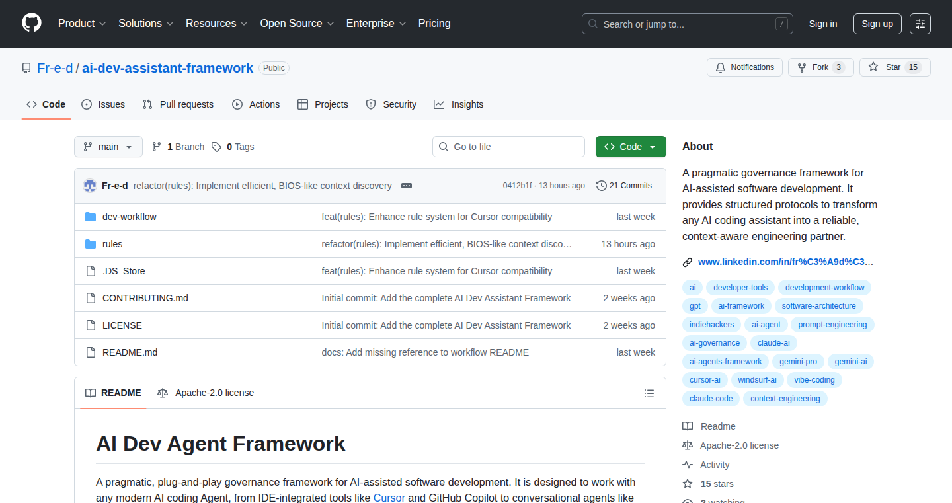This screenshot has height=503, width=952.
Task: Star the repository
Action: (894, 67)
